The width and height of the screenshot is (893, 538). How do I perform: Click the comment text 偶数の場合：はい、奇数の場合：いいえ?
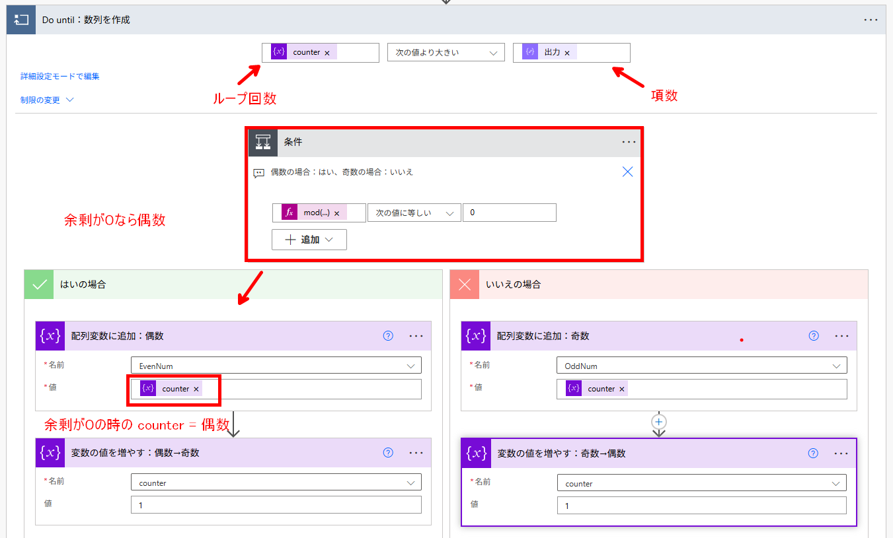342,172
